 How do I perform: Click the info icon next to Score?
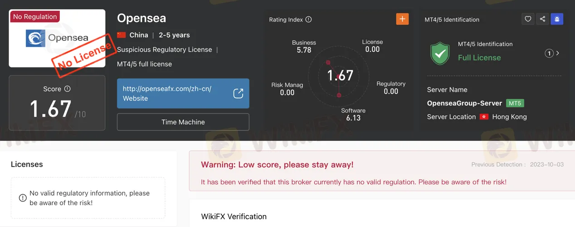tap(68, 89)
